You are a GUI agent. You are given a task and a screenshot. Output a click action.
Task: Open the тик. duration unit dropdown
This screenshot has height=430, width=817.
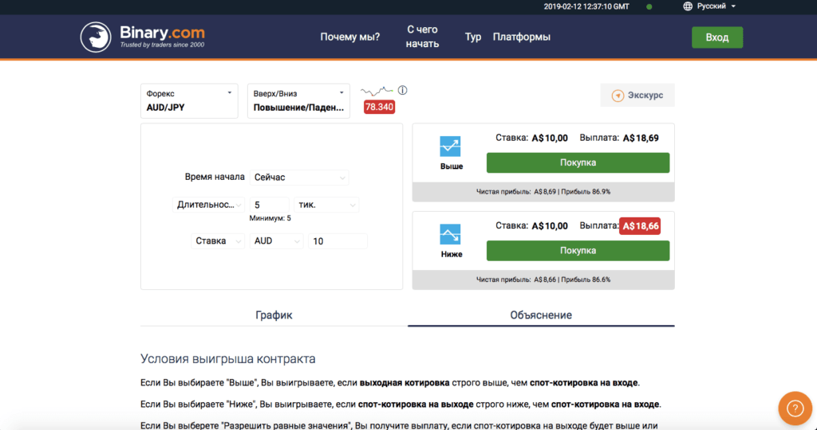pyautogui.click(x=326, y=205)
